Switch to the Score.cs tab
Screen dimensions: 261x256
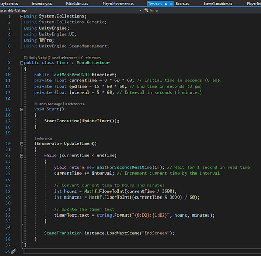tap(182, 4)
